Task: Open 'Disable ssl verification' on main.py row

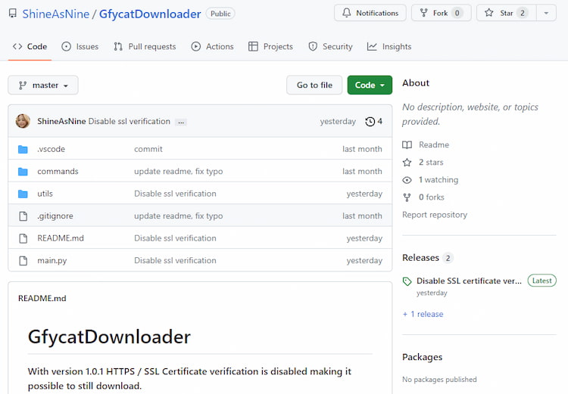Action: point(175,260)
